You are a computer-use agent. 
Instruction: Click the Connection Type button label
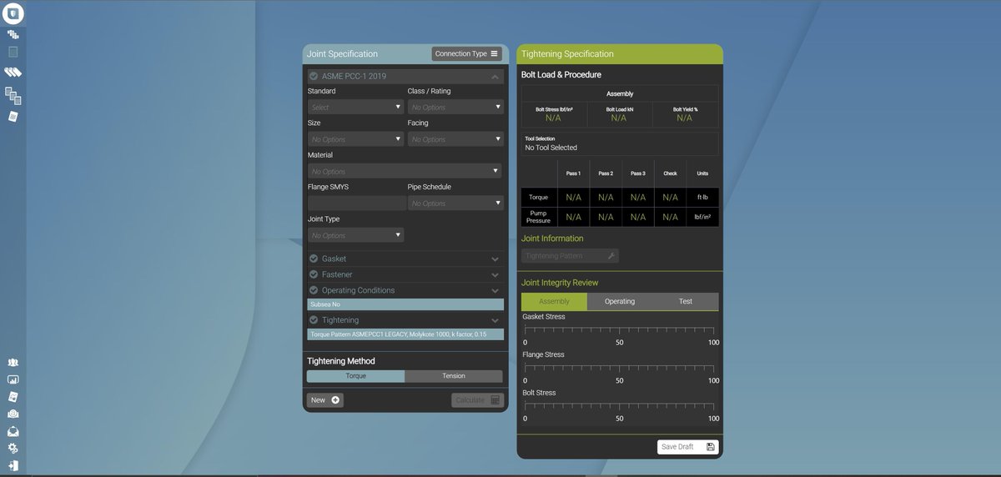[x=460, y=53]
